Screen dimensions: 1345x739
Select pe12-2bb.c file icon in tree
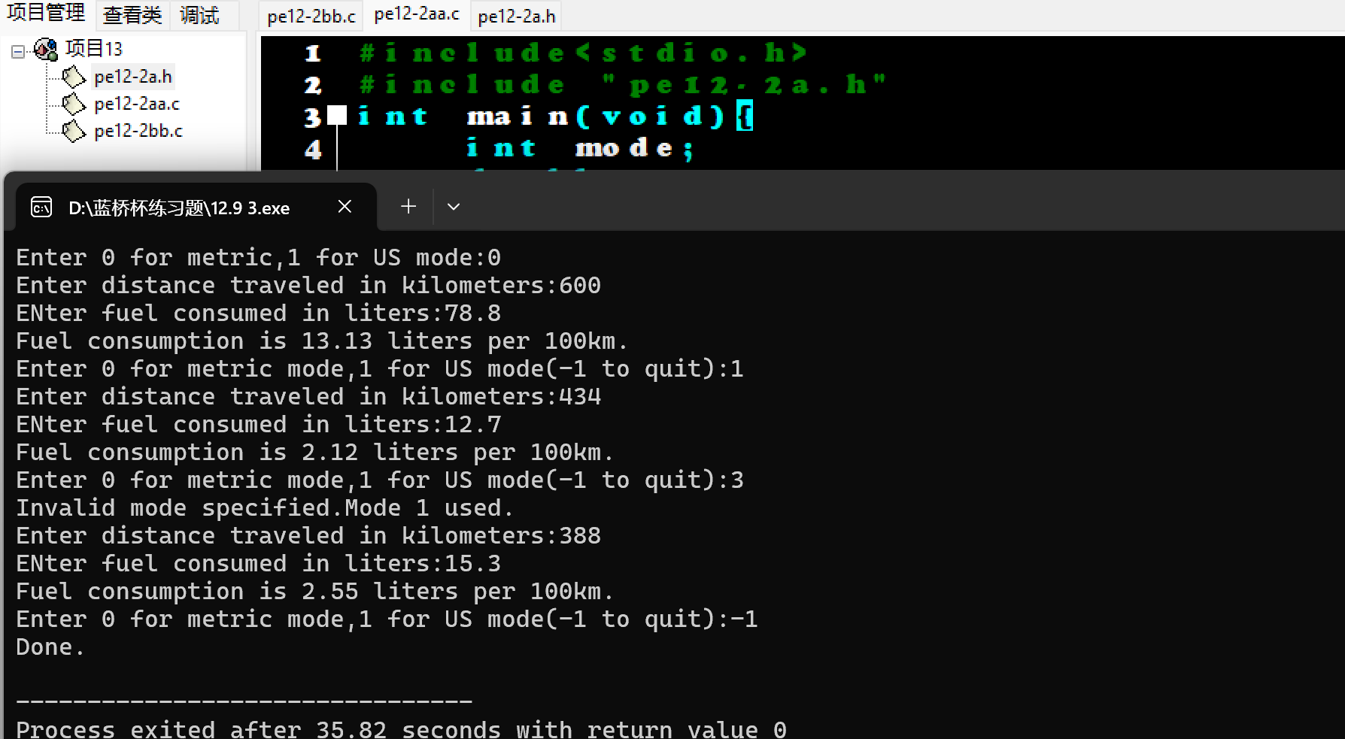(74, 131)
